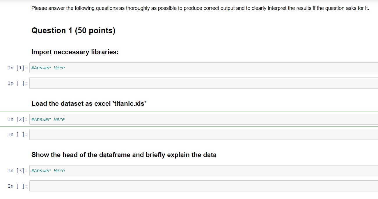The width and height of the screenshot is (378, 199).
Task: Click the 'Question 1' heading text
Action: pyautogui.click(x=52, y=31)
